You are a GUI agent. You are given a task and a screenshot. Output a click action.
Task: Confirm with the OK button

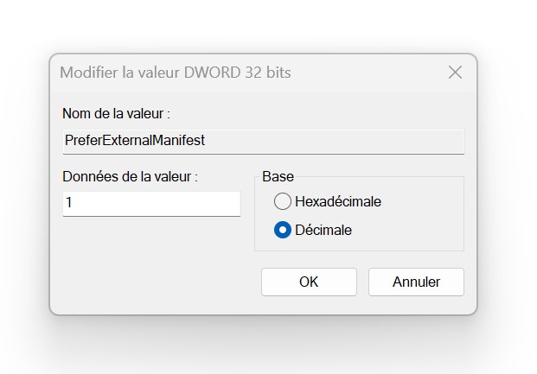309,282
